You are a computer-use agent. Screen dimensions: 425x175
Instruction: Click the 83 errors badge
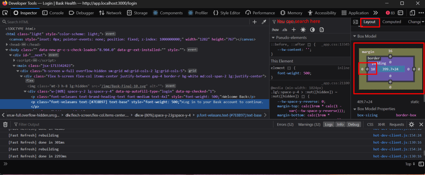point(390,13)
